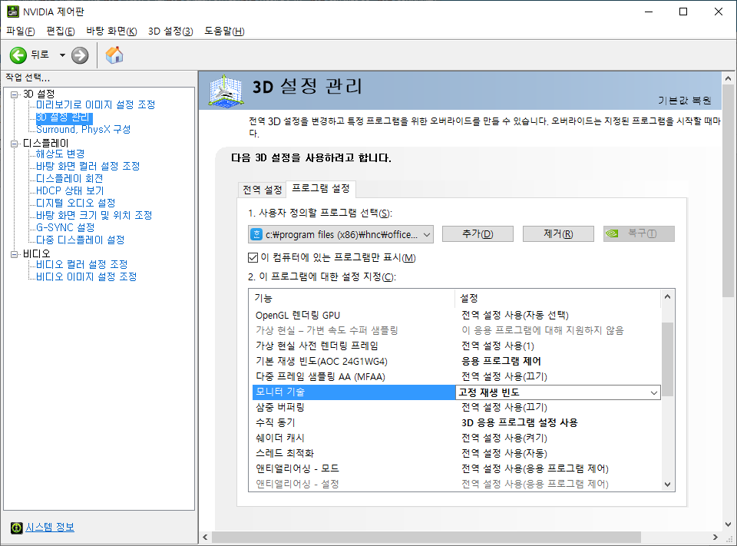The image size is (737, 546).
Task: Select the OpenGL 렌더링 GPU row
Action: (x=456, y=315)
